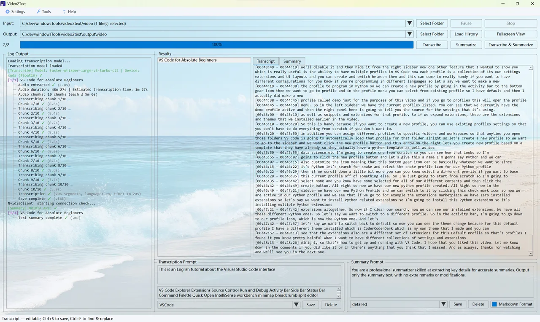
Task: Click the [00:48:13 - 00:48:26] transcript timestamp
Action: (276, 243)
